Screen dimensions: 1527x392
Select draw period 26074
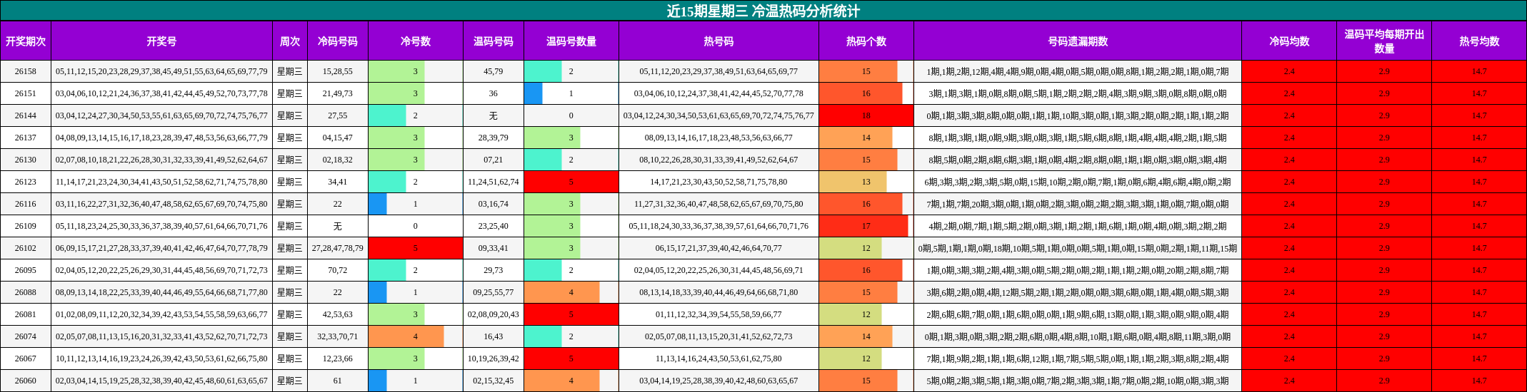pyautogui.click(x=26, y=336)
